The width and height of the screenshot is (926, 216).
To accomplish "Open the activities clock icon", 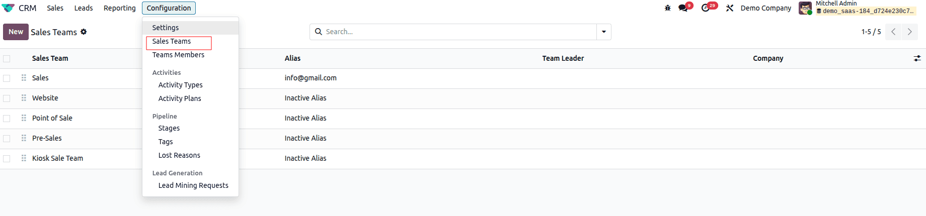I will [706, 8].
